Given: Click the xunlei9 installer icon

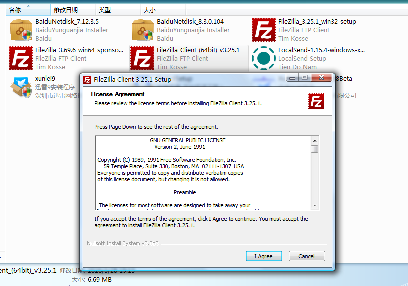Looking at the screenshot, I should coord(21,87).
